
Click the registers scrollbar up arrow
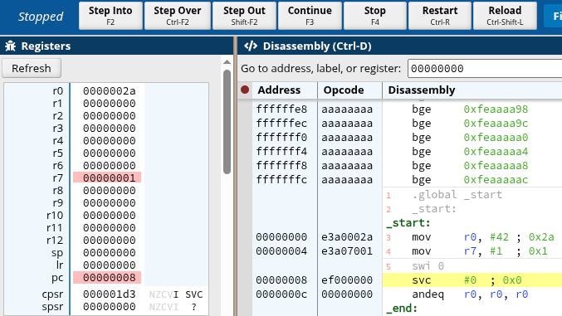pyautogui.click(x=227, y=62)
